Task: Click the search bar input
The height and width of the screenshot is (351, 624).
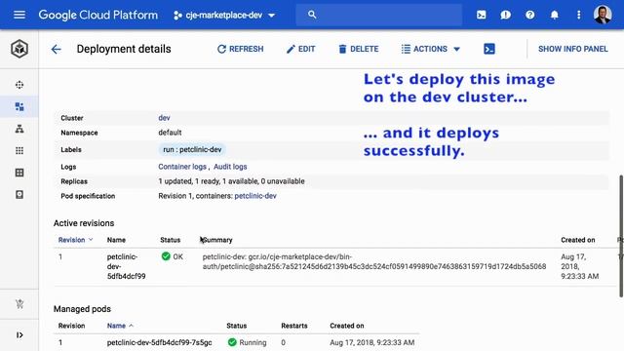Action: 379,16
